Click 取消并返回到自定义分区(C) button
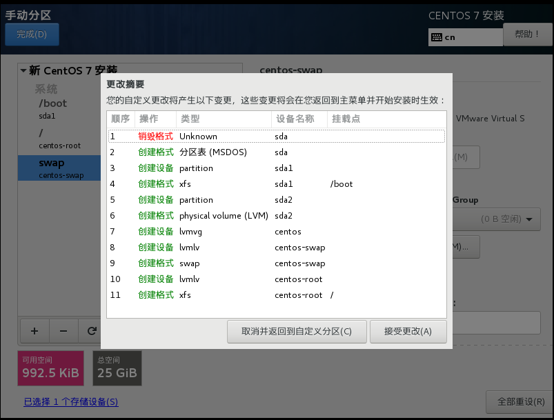 297,331
